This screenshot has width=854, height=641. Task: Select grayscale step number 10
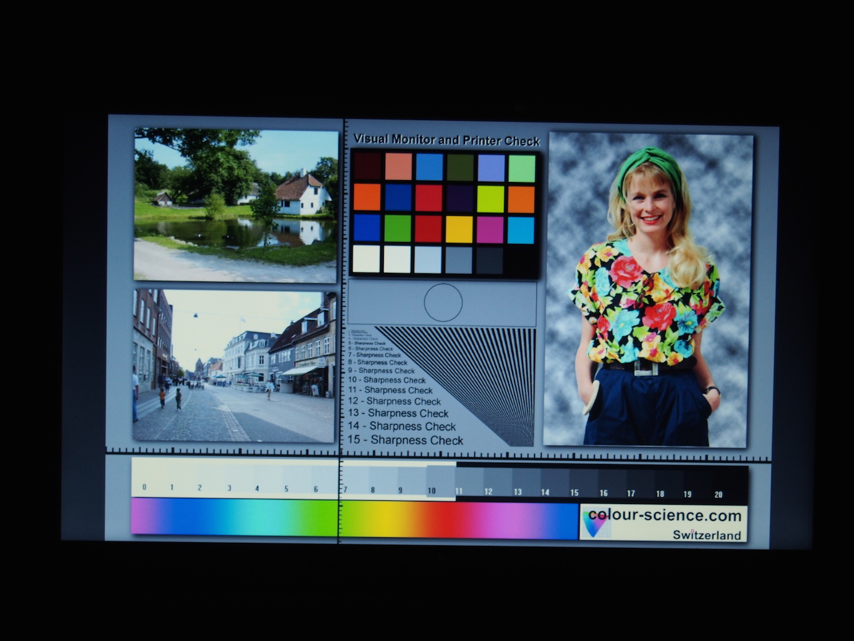441,482
